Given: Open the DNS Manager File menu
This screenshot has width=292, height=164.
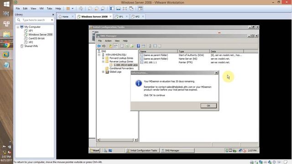Looking at the screenshot, I should point(100,41).
